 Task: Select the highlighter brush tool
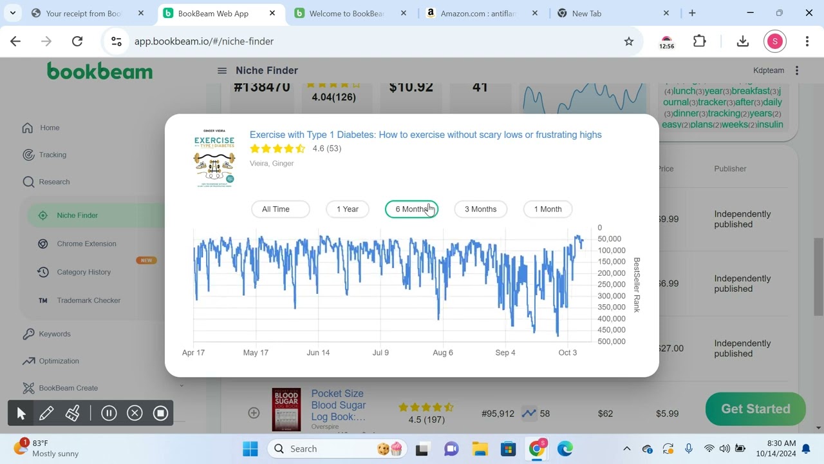pos(72,413)
